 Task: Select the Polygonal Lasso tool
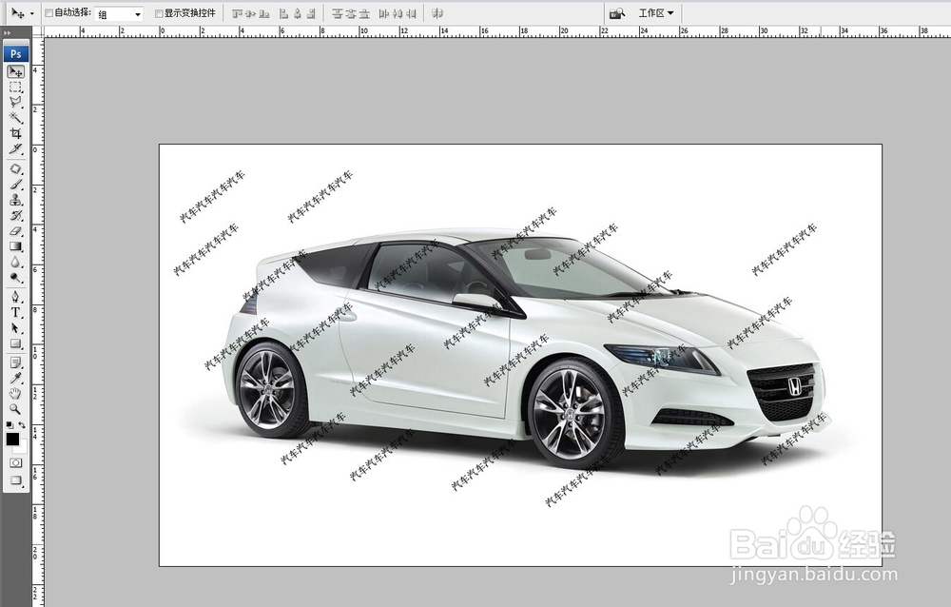(x=16, y=103)
